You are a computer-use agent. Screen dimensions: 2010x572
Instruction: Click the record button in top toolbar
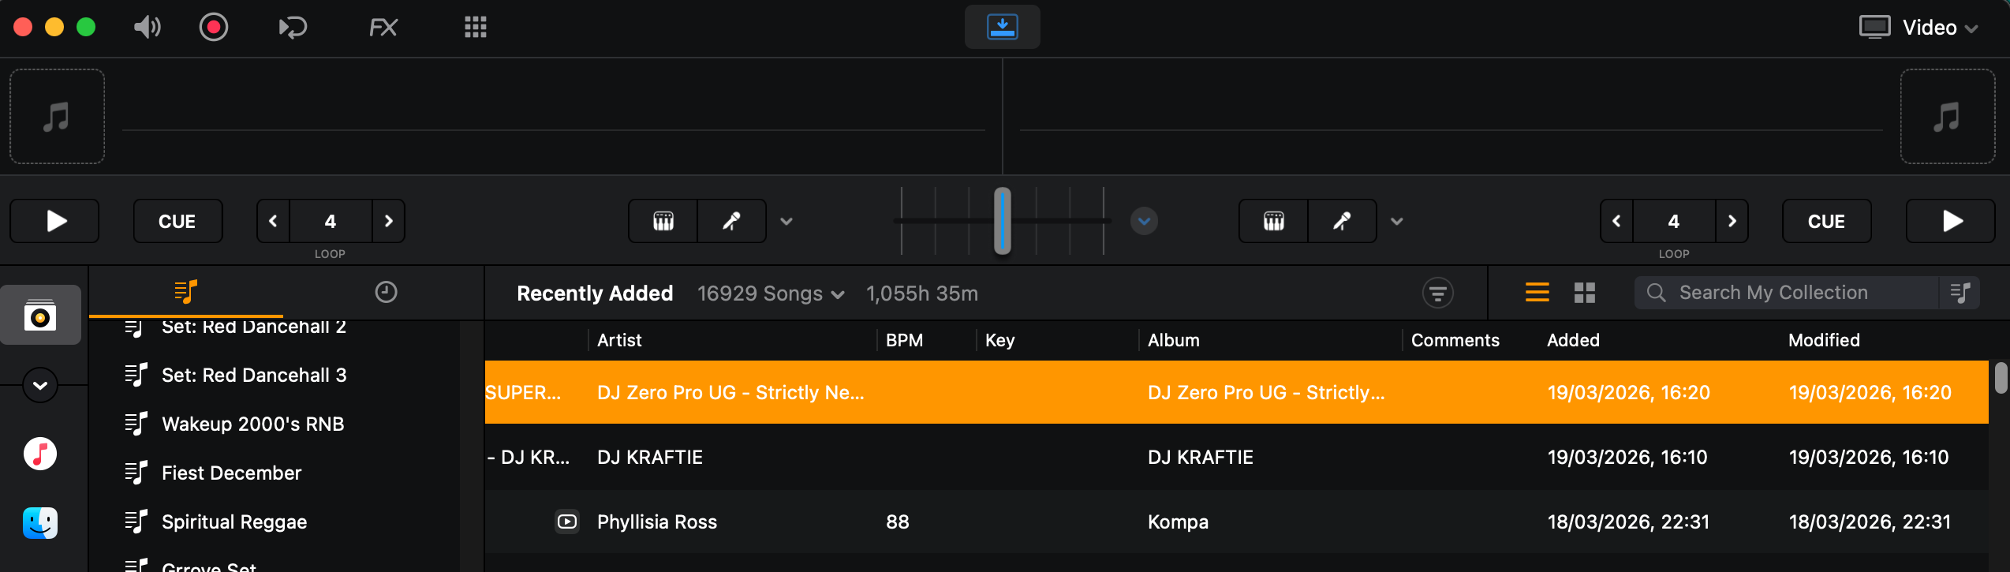(x=213, y=28)
